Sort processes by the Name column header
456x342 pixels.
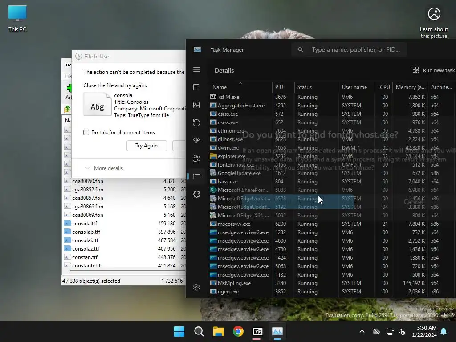click(x=240, y=87)
